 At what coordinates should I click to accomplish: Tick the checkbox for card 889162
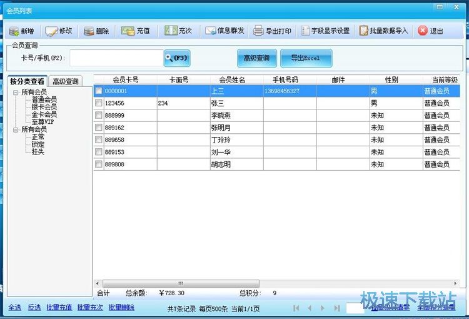click(99, 127)
